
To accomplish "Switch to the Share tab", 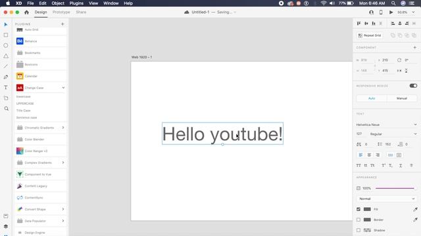I will pyautogui.click(x=81, y=12).
